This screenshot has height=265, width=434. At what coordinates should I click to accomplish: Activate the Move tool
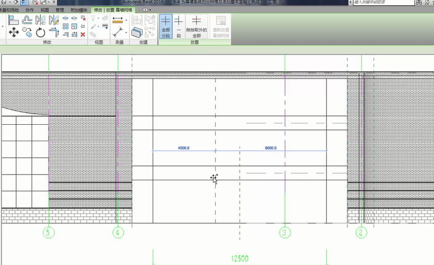[14, 32]
